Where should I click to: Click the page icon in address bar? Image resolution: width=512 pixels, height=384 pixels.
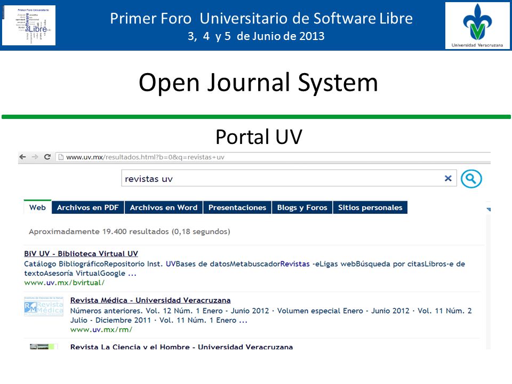pos(61,157)
